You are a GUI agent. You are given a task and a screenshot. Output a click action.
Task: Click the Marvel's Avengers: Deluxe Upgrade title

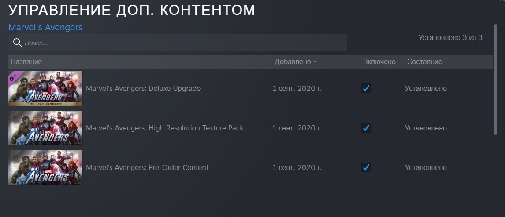(143, 88)
